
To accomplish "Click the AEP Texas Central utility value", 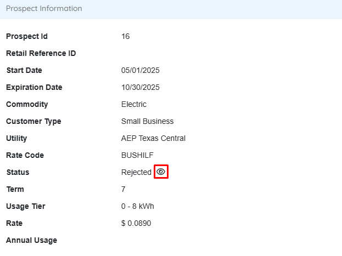I will pos(153,139).
